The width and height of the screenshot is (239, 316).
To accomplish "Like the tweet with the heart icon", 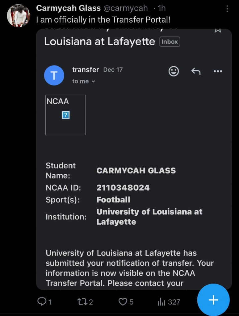I will 123,301.
